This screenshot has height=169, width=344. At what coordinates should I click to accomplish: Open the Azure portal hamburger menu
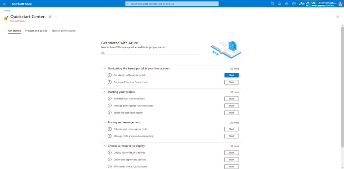click(x=4, y=4)
